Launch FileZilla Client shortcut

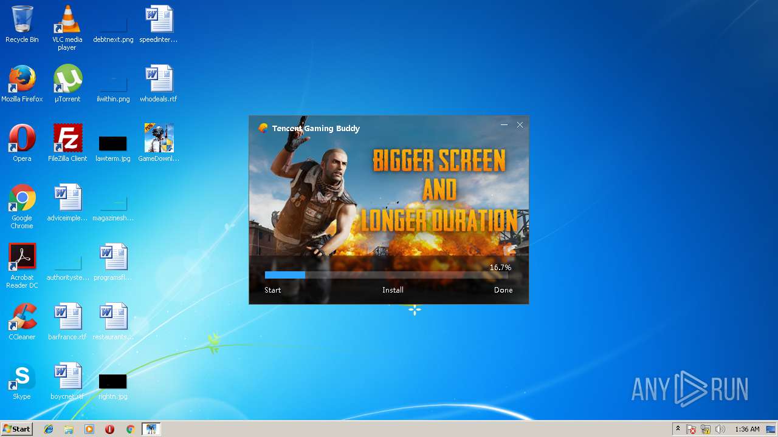[67, 143]
